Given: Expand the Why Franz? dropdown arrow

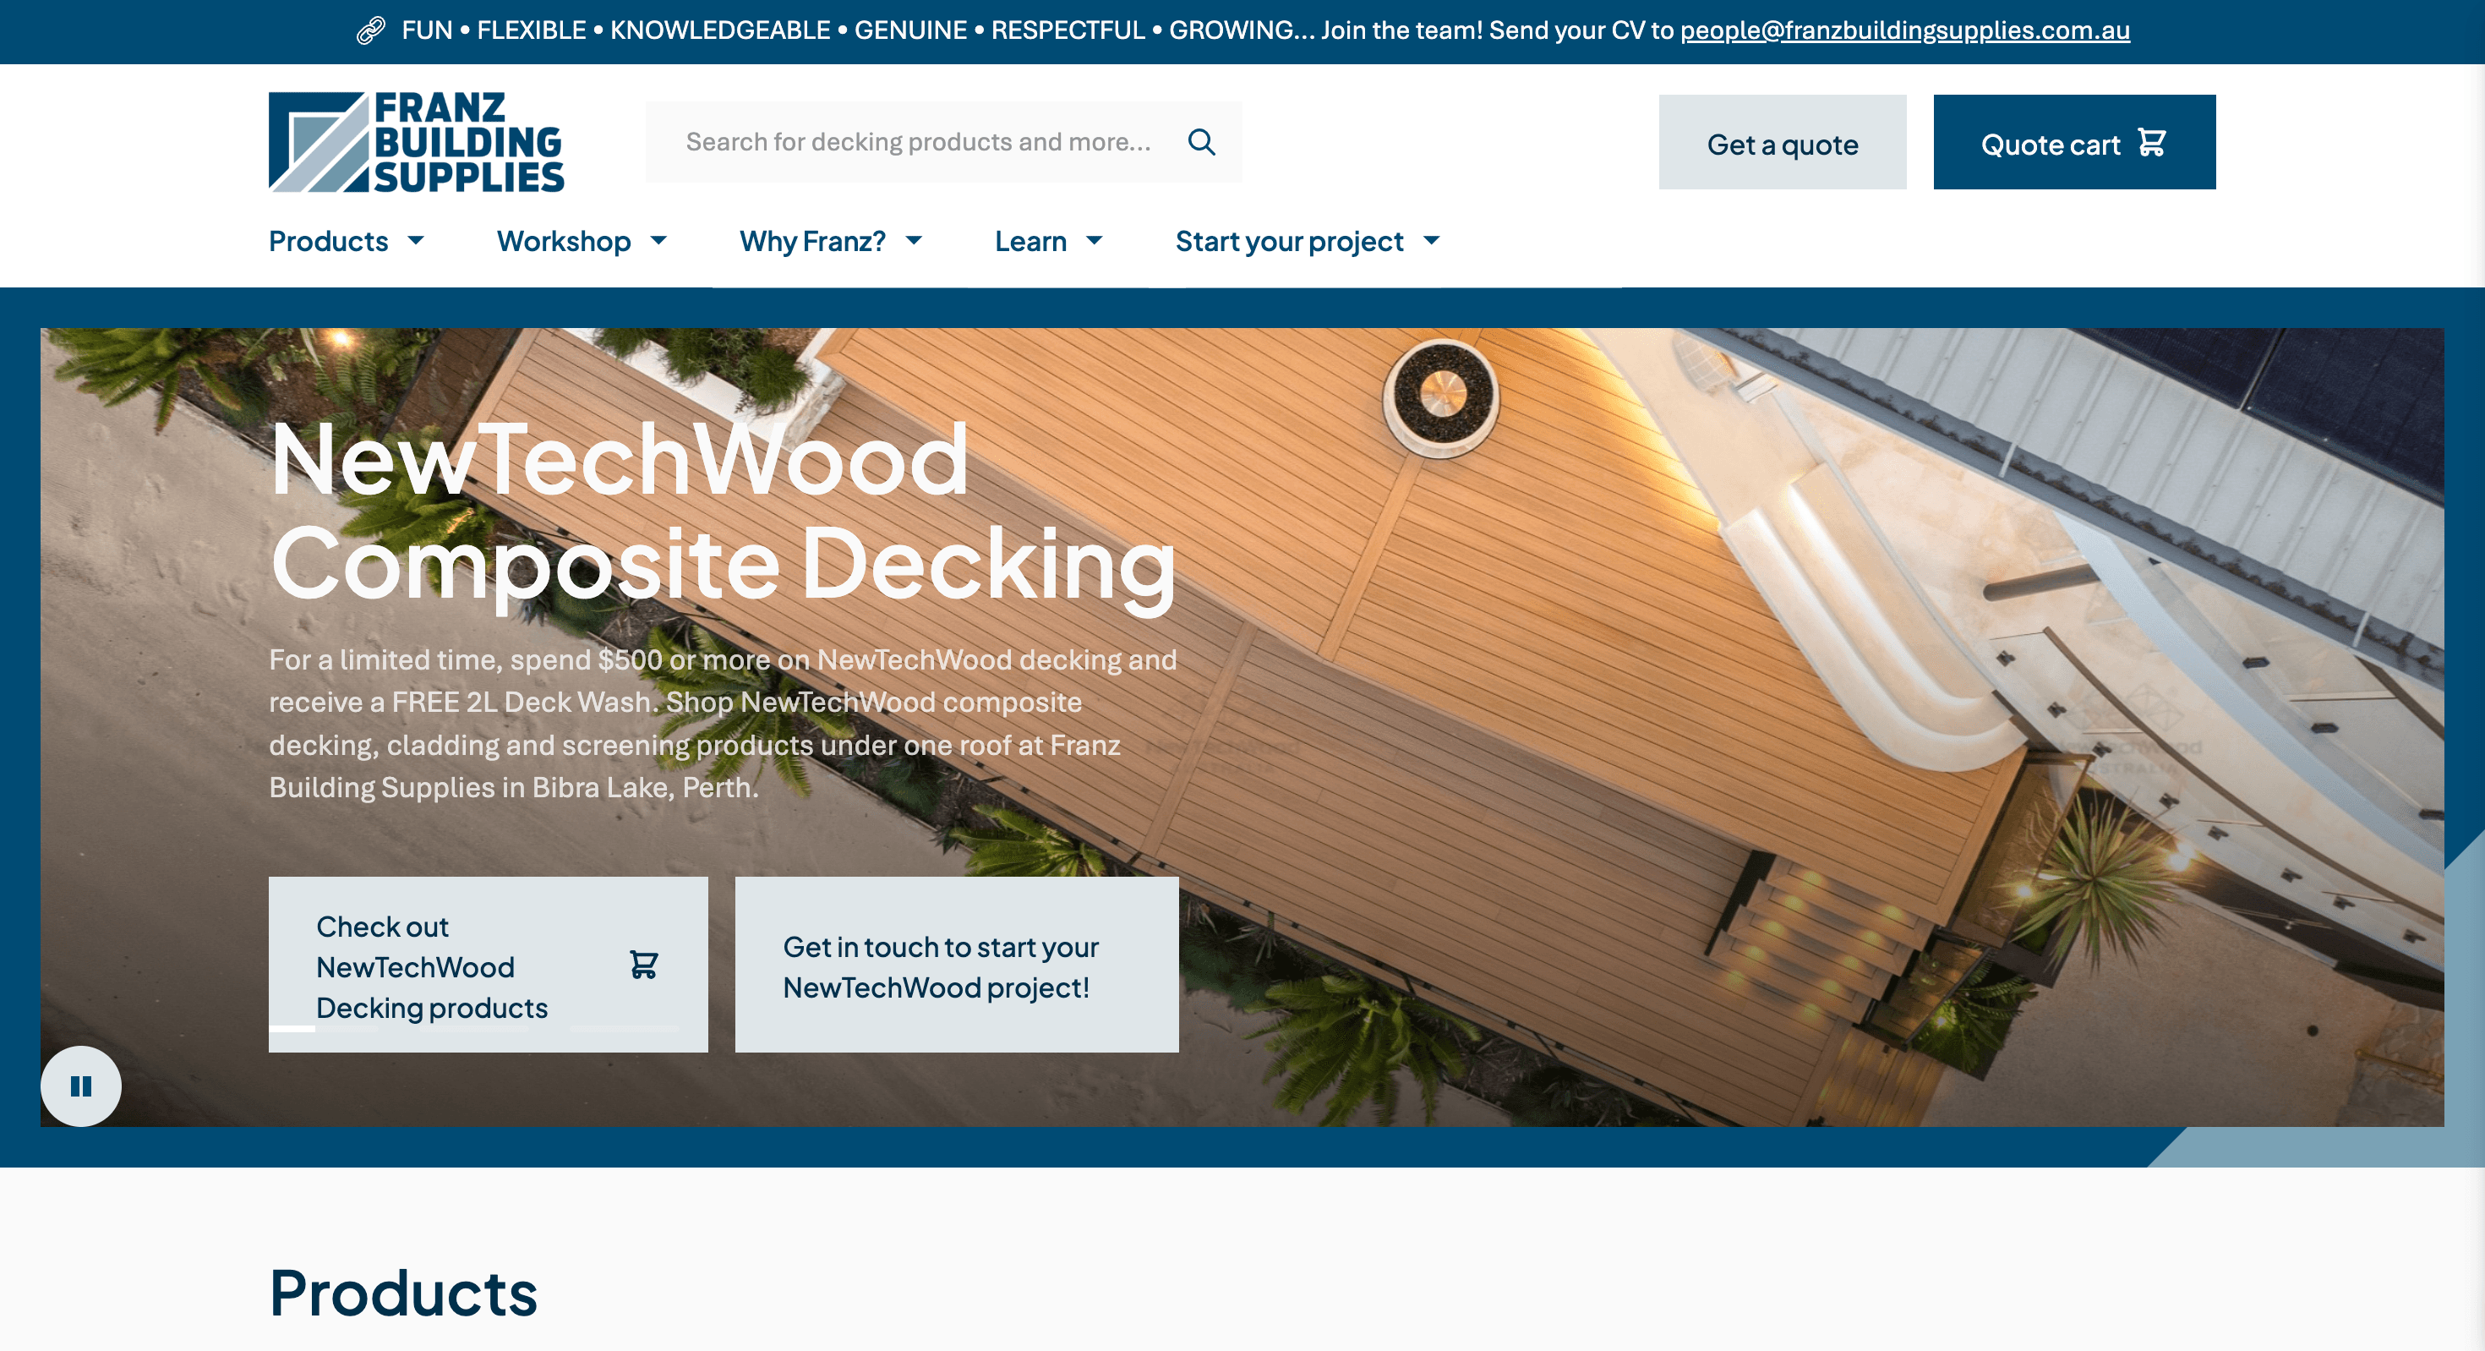Looking at the screenshot, I should click(x=914, y=240).
